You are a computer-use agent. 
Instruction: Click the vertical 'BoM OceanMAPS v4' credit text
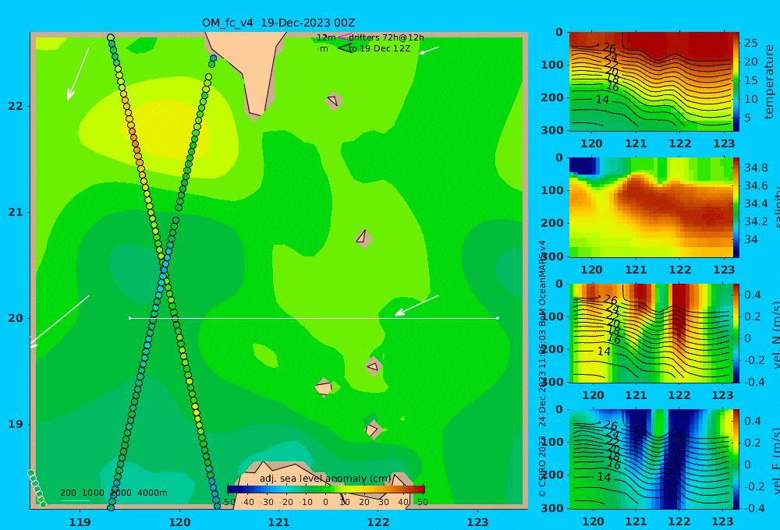point(542,284)
